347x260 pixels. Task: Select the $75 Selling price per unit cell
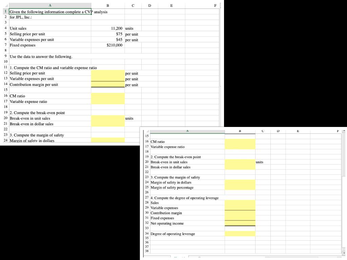tap(108, 34)
